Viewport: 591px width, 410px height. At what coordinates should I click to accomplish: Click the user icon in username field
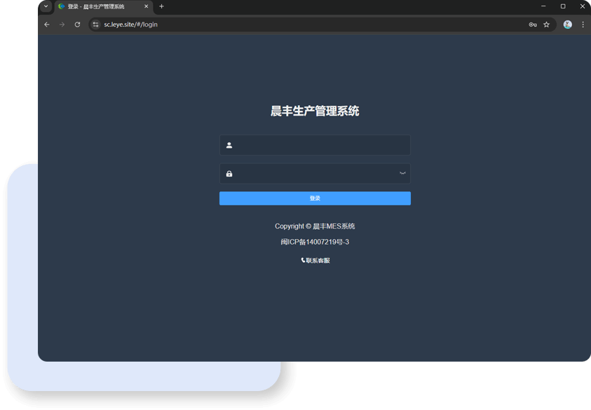(x=229, y=146)
